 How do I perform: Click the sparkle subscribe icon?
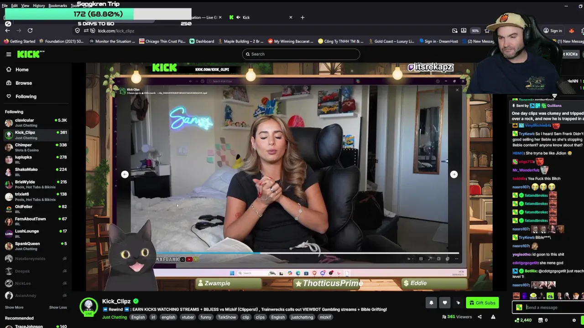(x=458, y=303)
